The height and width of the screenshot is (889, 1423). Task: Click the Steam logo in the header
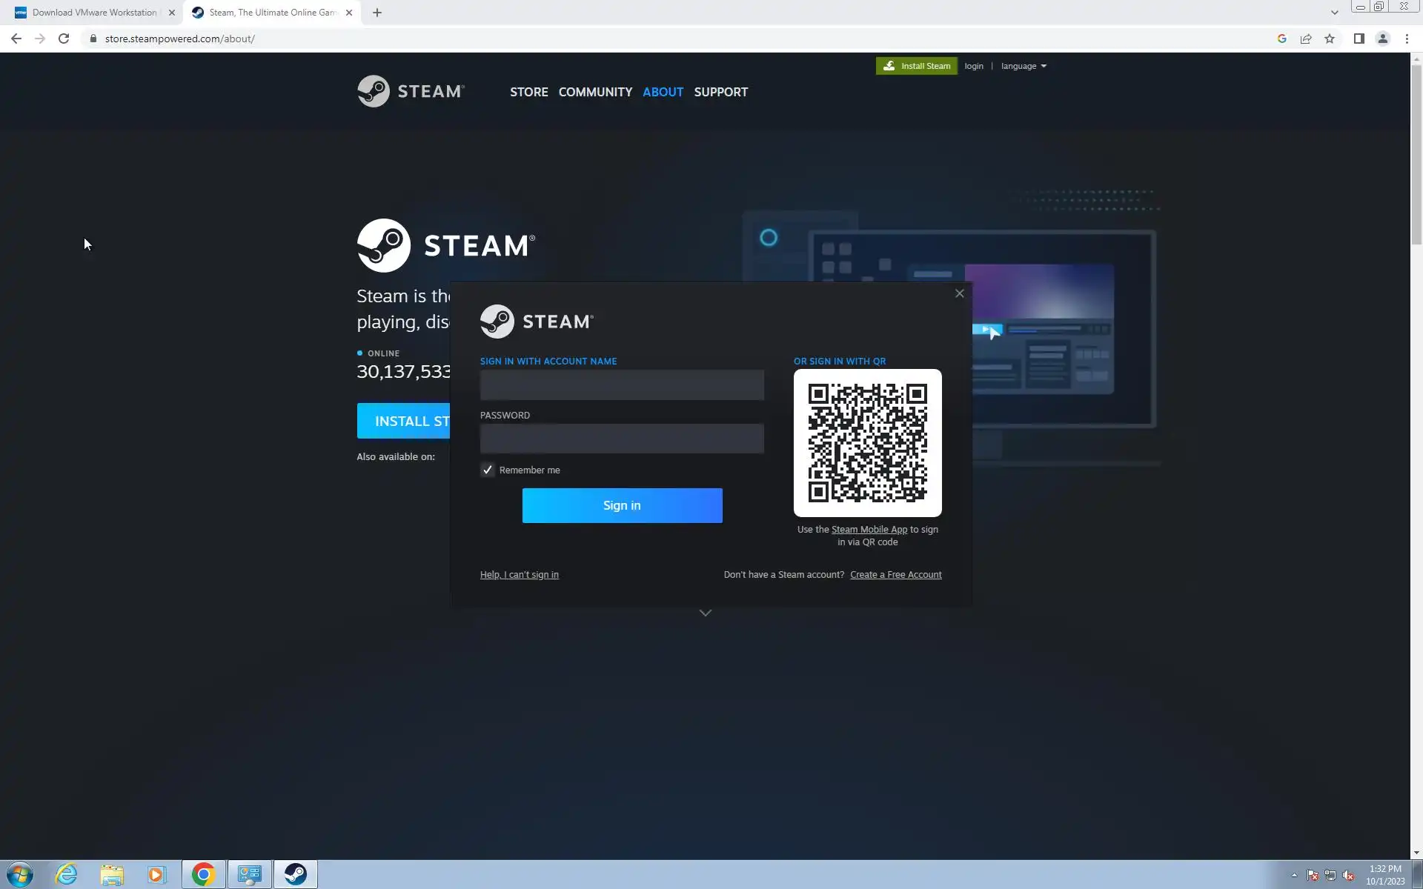(411, 91)
